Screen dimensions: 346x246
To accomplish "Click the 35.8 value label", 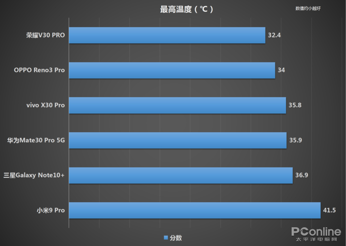I will tap(296, 105).
